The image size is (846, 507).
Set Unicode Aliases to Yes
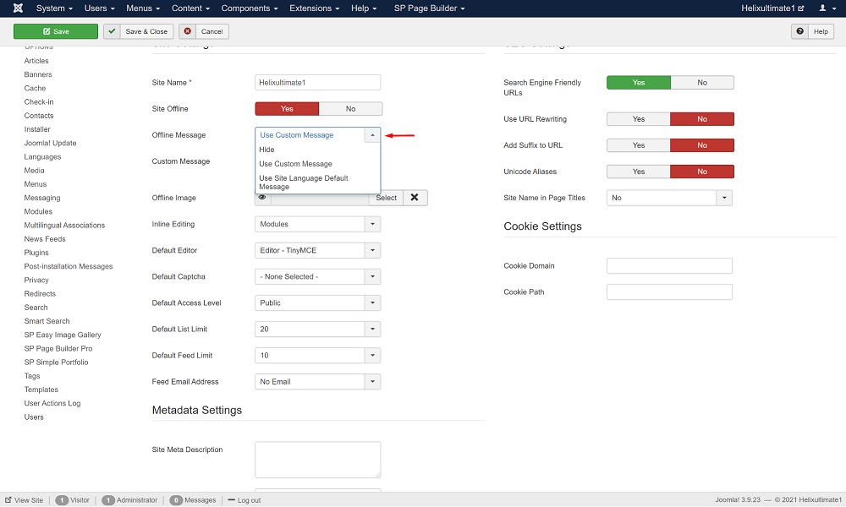pos(638,172)
